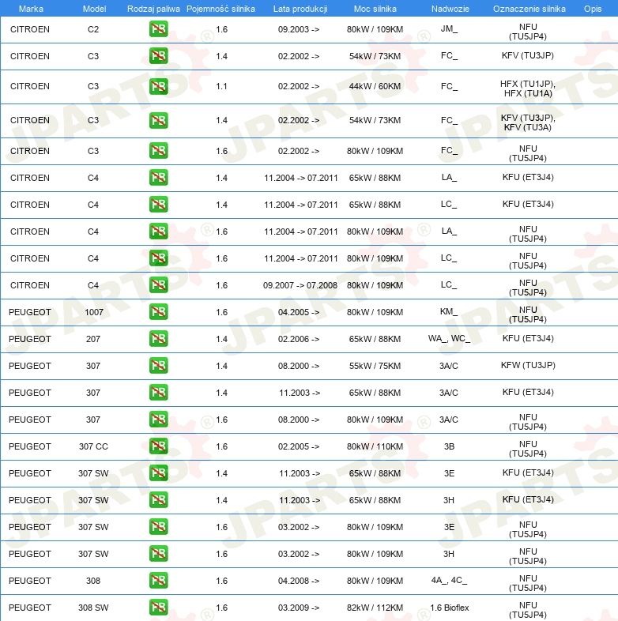
Task: Select the body code cell "JM_"
Action: click(x=449, y=28)
